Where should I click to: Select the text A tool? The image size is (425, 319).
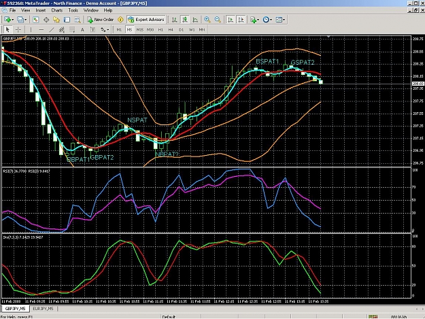pos(82,29)
